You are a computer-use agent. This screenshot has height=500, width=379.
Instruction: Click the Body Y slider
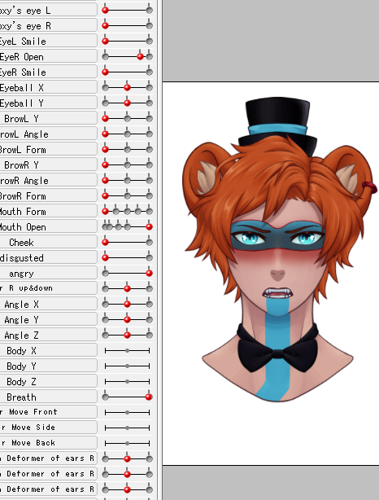click(x=127, y=366)
